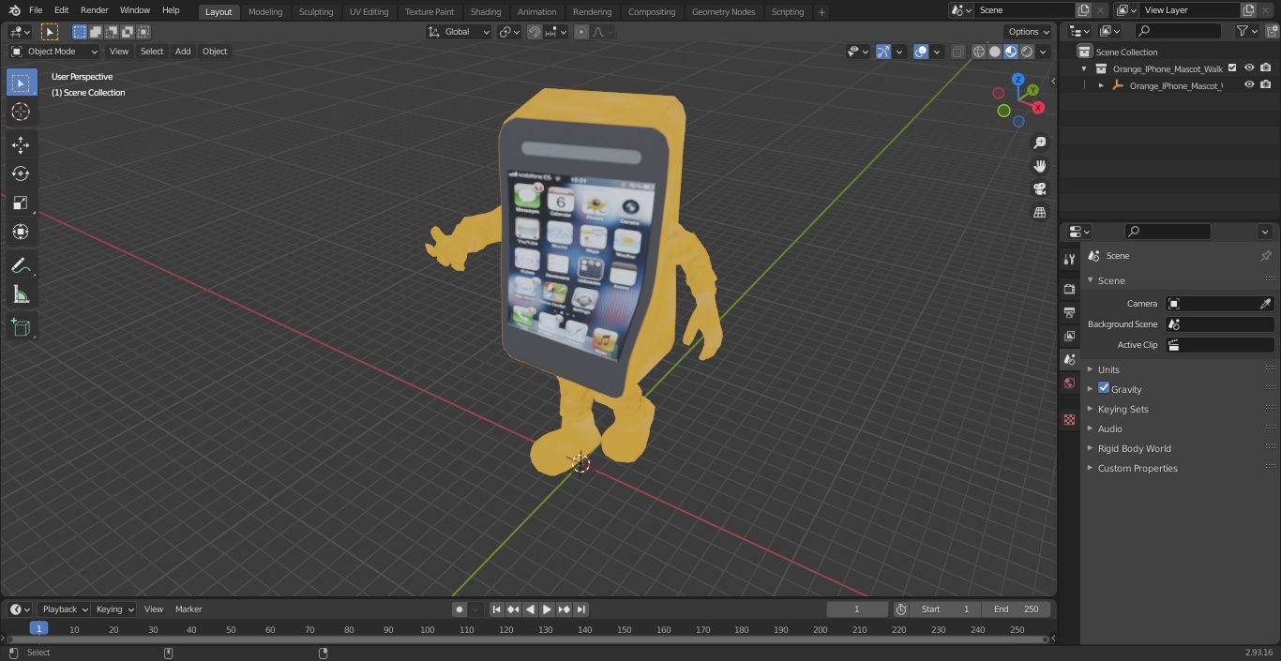Click the camera eyedropper icon

coord(1265,304)
